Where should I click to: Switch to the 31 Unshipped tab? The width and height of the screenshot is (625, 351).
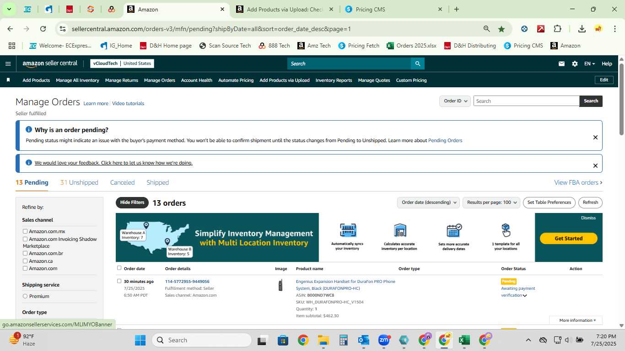[x=79, y=182]
